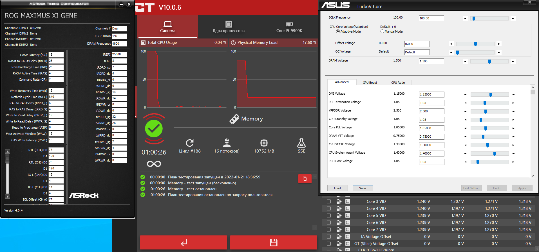This screenshot has height=252, width=539.
Task: Increase DRAM Voltage with its right arrow
Action: 513,62
